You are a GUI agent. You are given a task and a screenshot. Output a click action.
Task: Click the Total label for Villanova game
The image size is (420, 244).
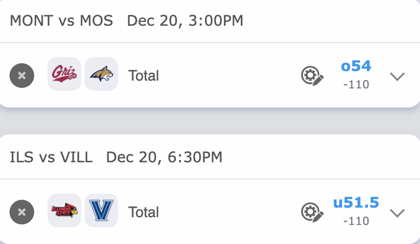[143, 212]
